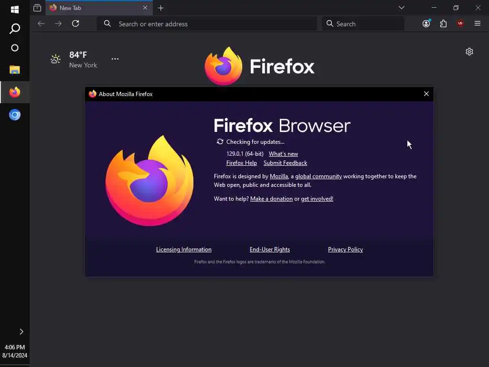
Task: Open the Firefox Help link
Action: coord(241,163)
